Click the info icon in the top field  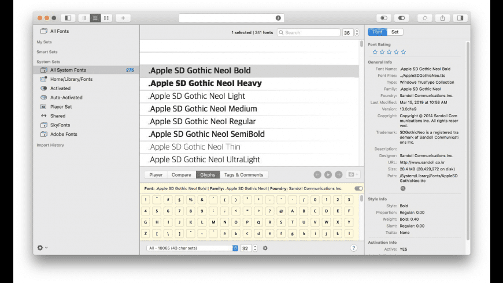(278, 18)
